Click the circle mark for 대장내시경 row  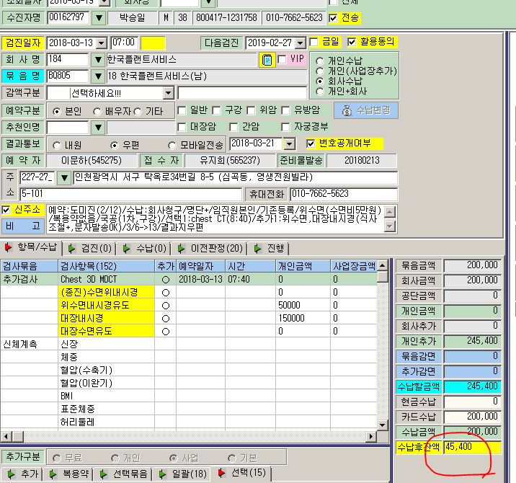pos(166,319)
